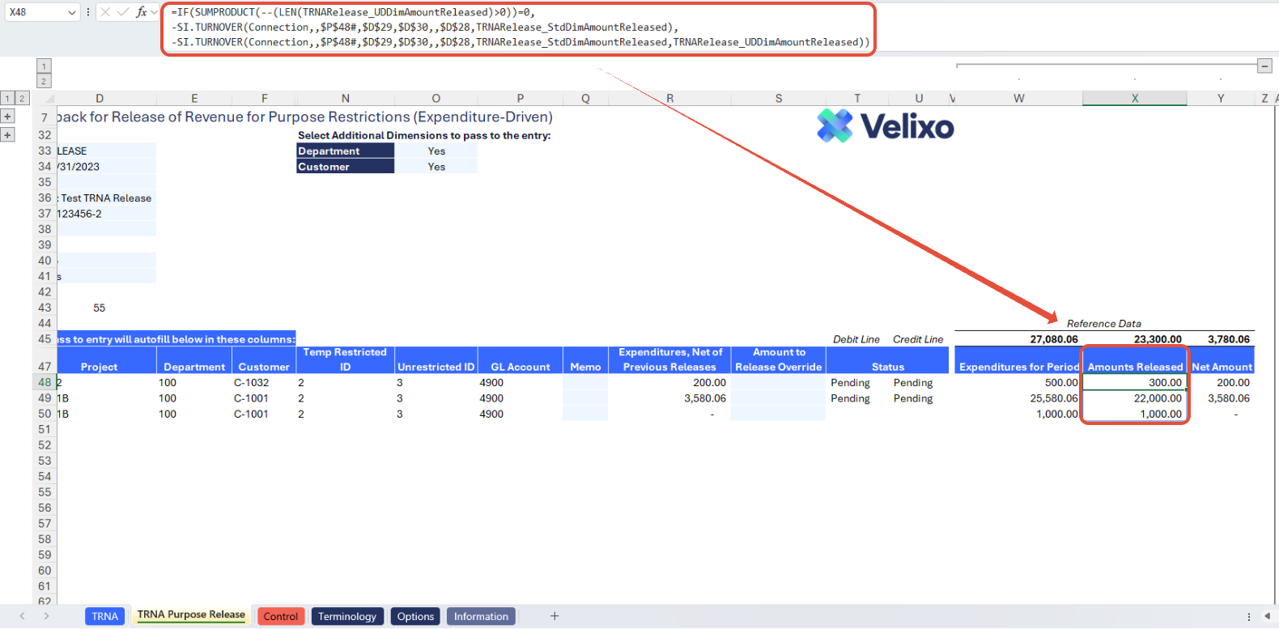Add a new sheet with plus icon

pos(555,616)
